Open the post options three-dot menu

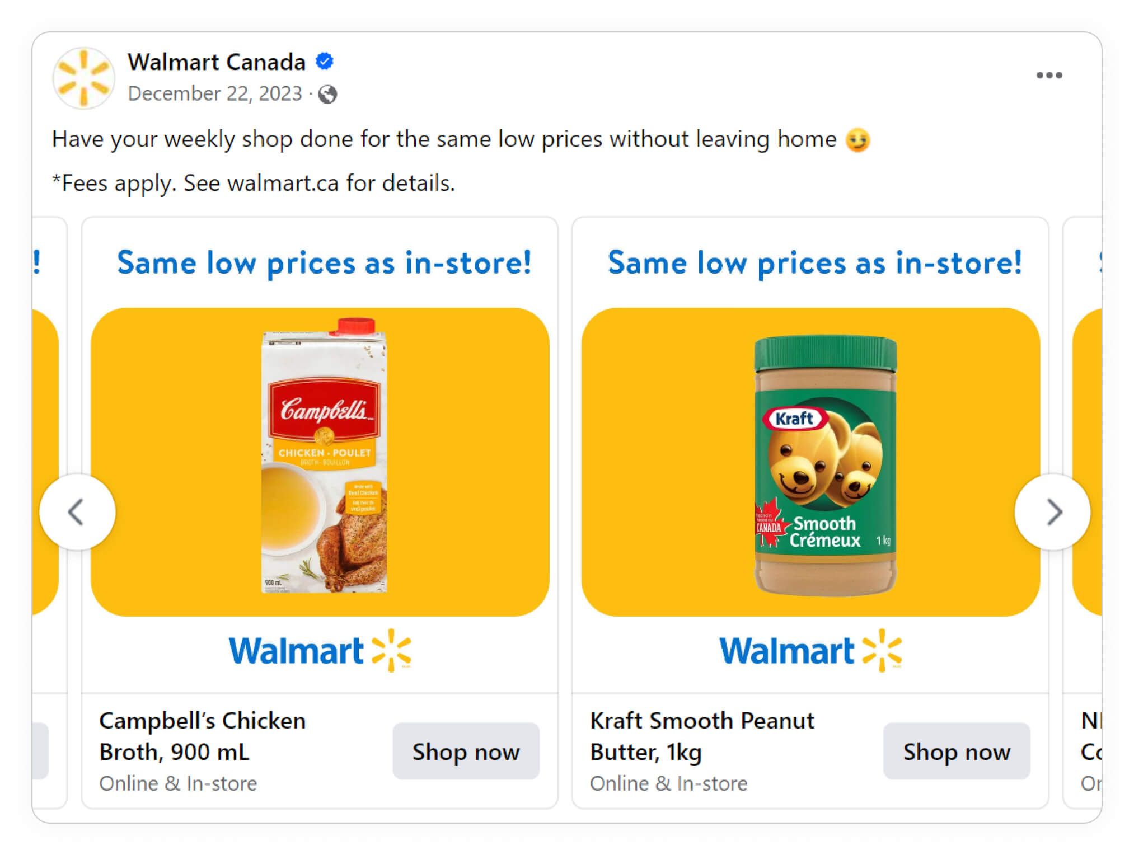[x=1048, y=75]
